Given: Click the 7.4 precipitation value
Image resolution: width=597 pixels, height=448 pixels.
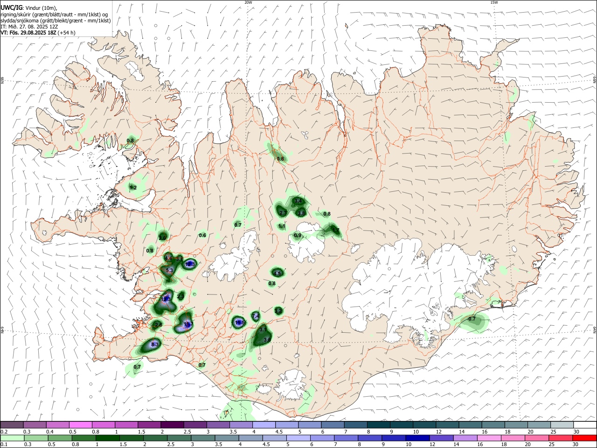Looking at the screenshot, I should 256,316.
